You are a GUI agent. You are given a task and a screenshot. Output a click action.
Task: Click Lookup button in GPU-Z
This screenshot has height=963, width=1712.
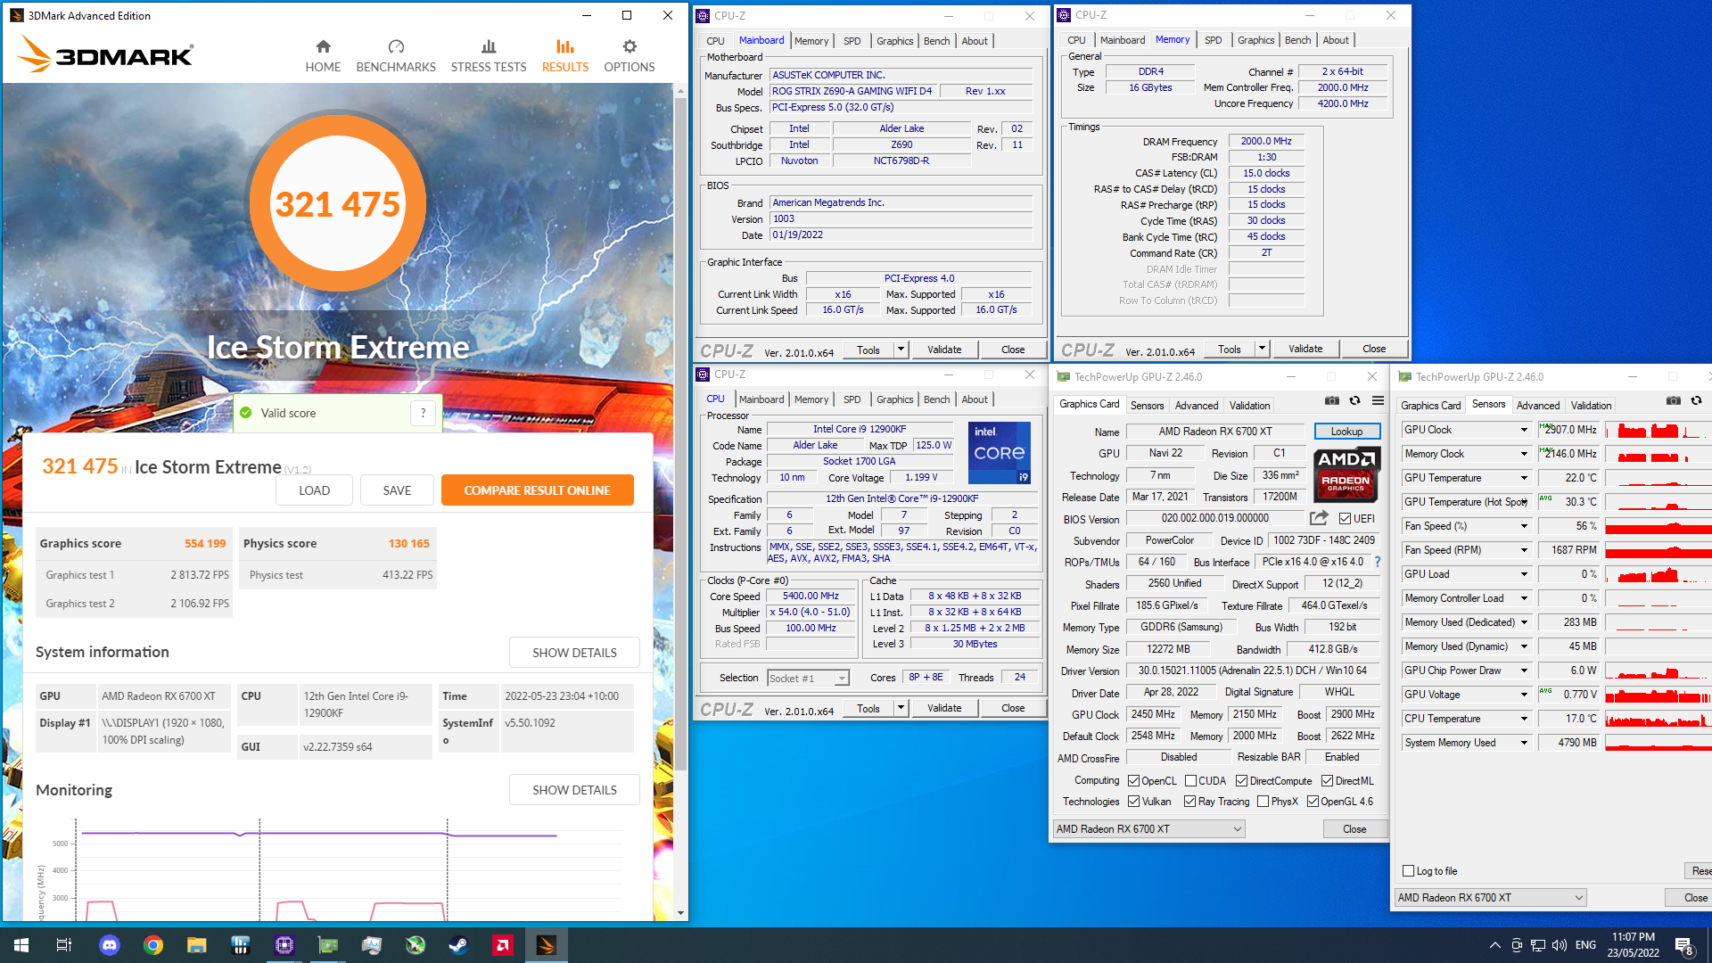pyautogui.click(x=1346, y=432)
